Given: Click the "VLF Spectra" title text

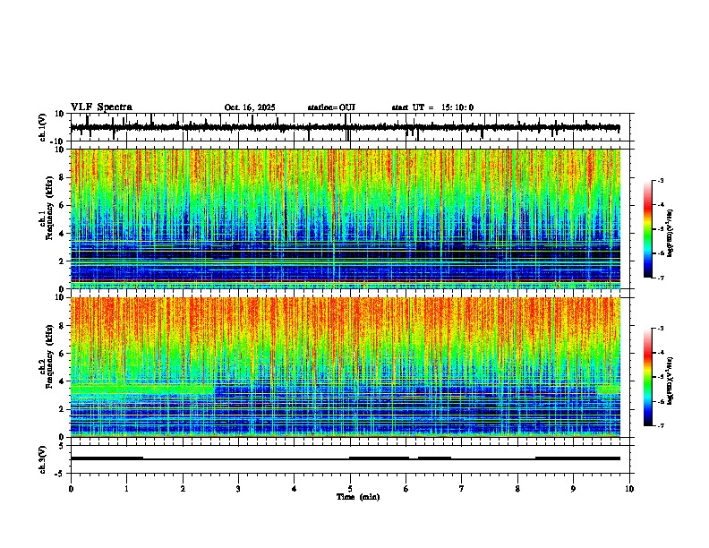Looking at the screenshot, I should tap(101, 107).
